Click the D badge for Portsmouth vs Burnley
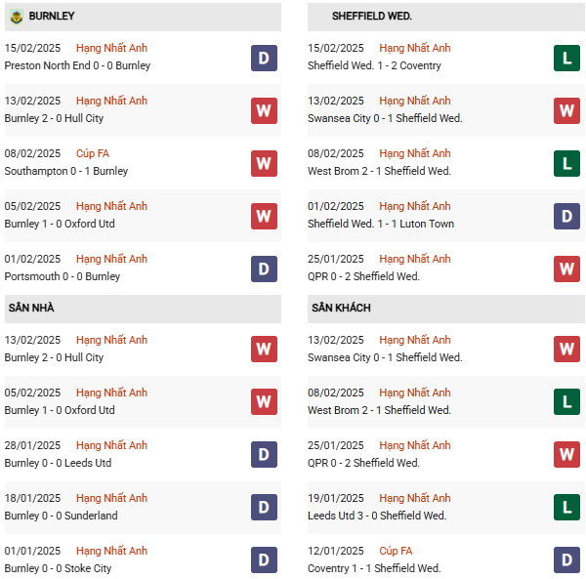The width and height of the screenshot is (586, 579). pyautogui.click(x=264, y=269)
